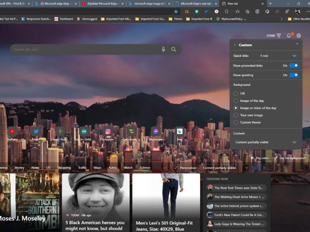Open the MyAssurantPolicy bookmark
310x232 pixels.
tap(231, 19)
